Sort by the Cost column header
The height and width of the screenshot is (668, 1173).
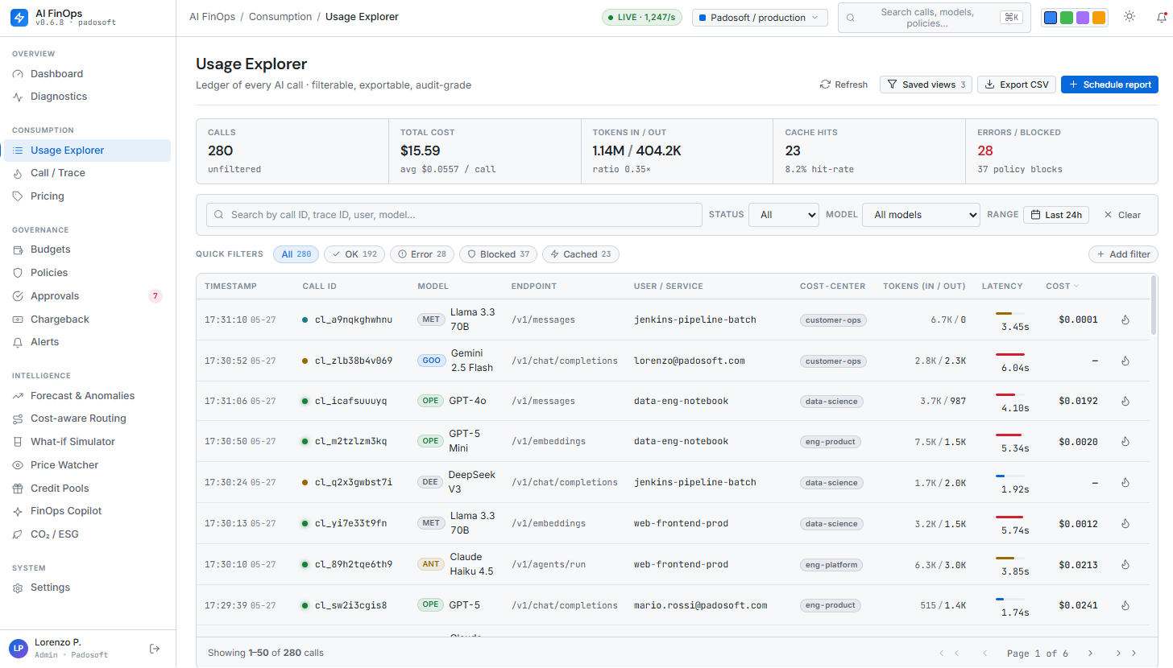(x=1062, y=286)
